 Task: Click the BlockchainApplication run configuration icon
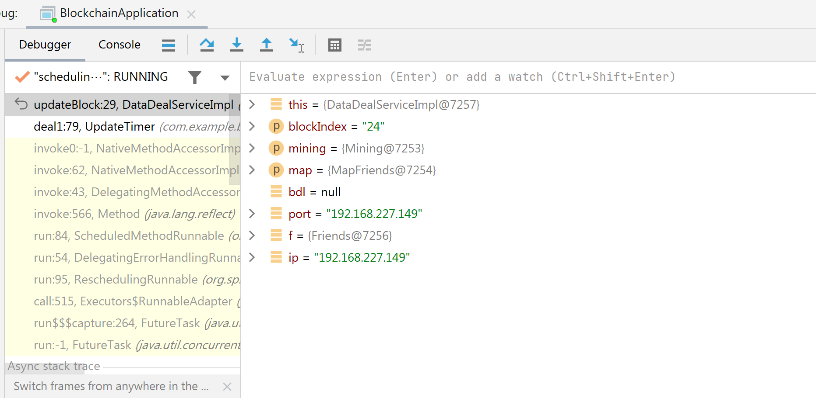pos(48,14)
